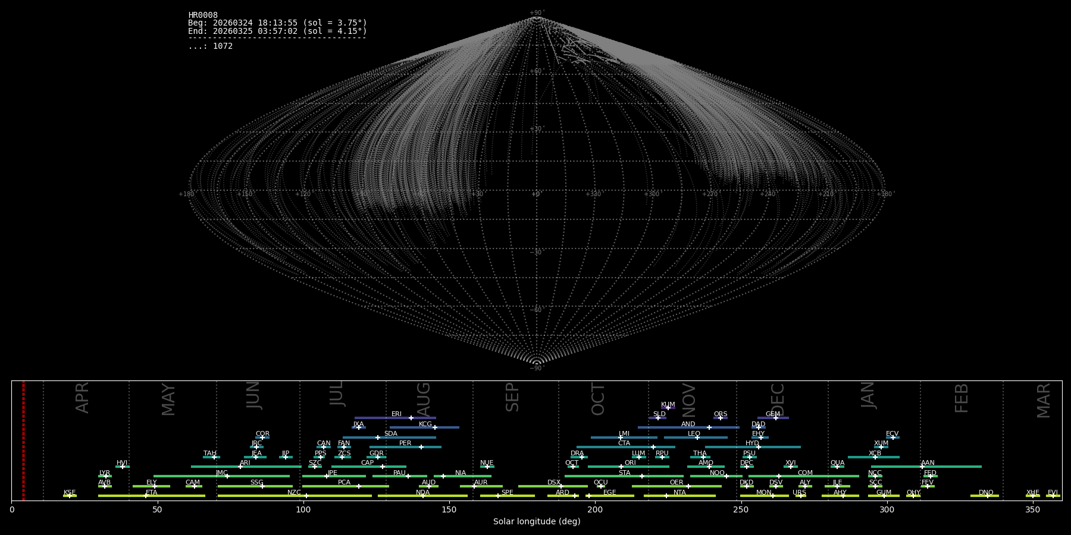Click the 'HR0008' title text
Image resolution: width=1071 pixels, height=535 pixels.
(203, 15)
